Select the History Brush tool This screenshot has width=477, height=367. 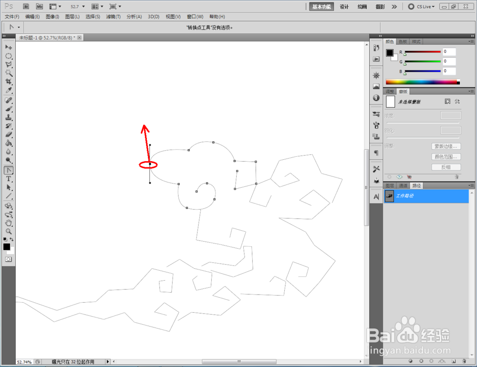click(9, 126)
